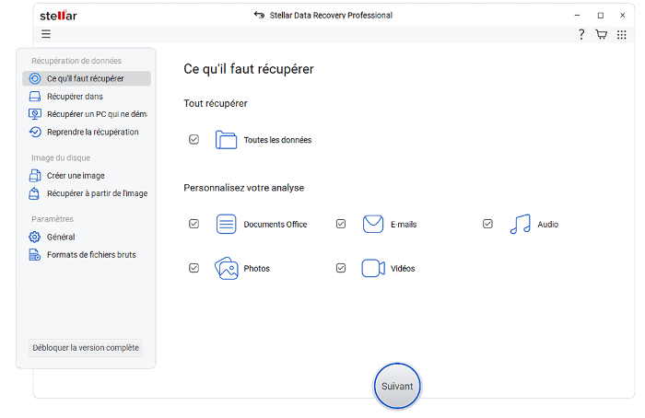
Task: Uncheck the Toutes les données checkbox
Action: (193, 139)
